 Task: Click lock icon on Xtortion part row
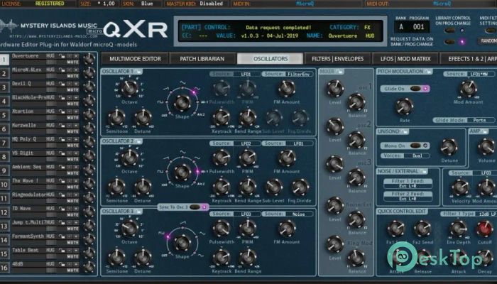click(x=62, y=111)
